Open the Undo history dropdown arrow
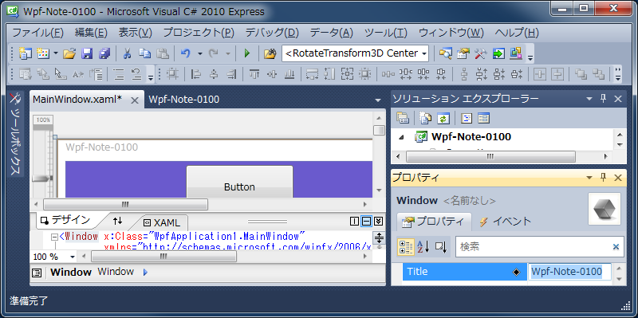 coord(200,53)
